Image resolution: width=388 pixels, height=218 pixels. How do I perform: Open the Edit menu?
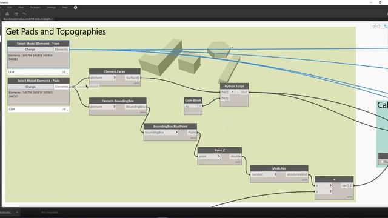10,8
